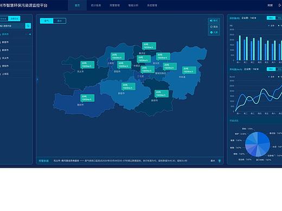Viewport: 282px width, 211px height.
Task: Select active period toggle in emissions chart
Action: [x=271, y=18]
